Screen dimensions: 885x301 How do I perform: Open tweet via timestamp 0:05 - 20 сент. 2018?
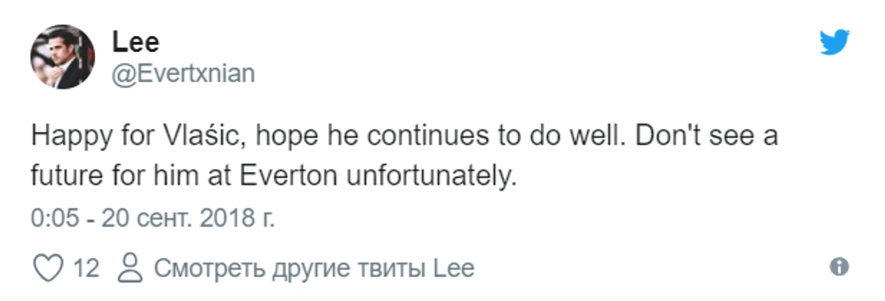(153, 218)
